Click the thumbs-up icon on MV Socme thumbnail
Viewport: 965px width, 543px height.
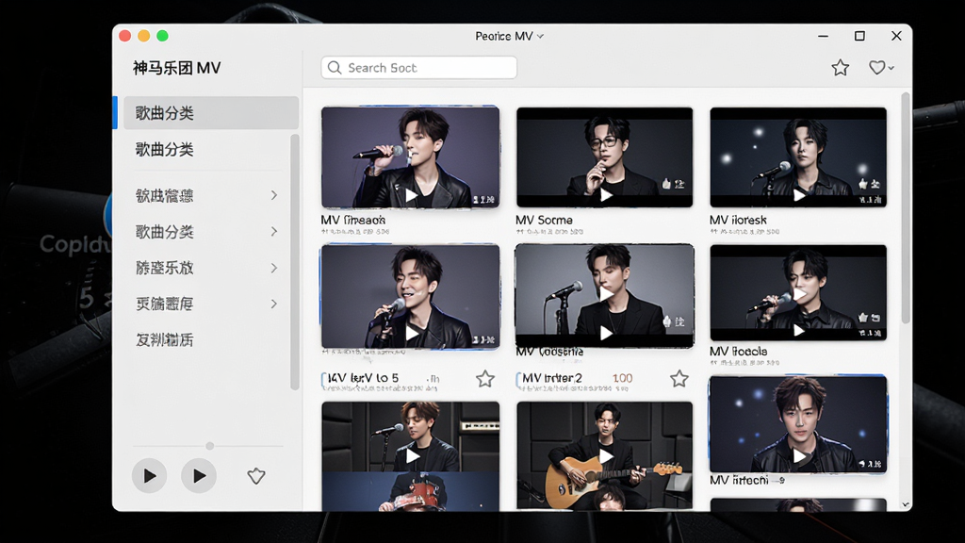pyautogui.click(x=666, y=184)
